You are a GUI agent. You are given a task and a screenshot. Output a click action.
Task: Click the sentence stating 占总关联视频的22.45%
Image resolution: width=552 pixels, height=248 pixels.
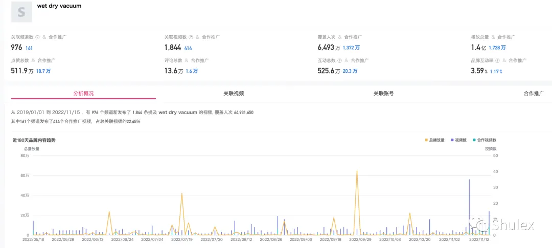click(x=76, y=121)
